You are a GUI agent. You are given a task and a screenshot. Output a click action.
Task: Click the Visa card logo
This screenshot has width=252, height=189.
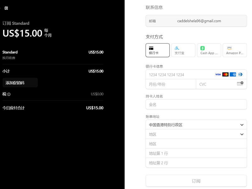pos(218,74)
